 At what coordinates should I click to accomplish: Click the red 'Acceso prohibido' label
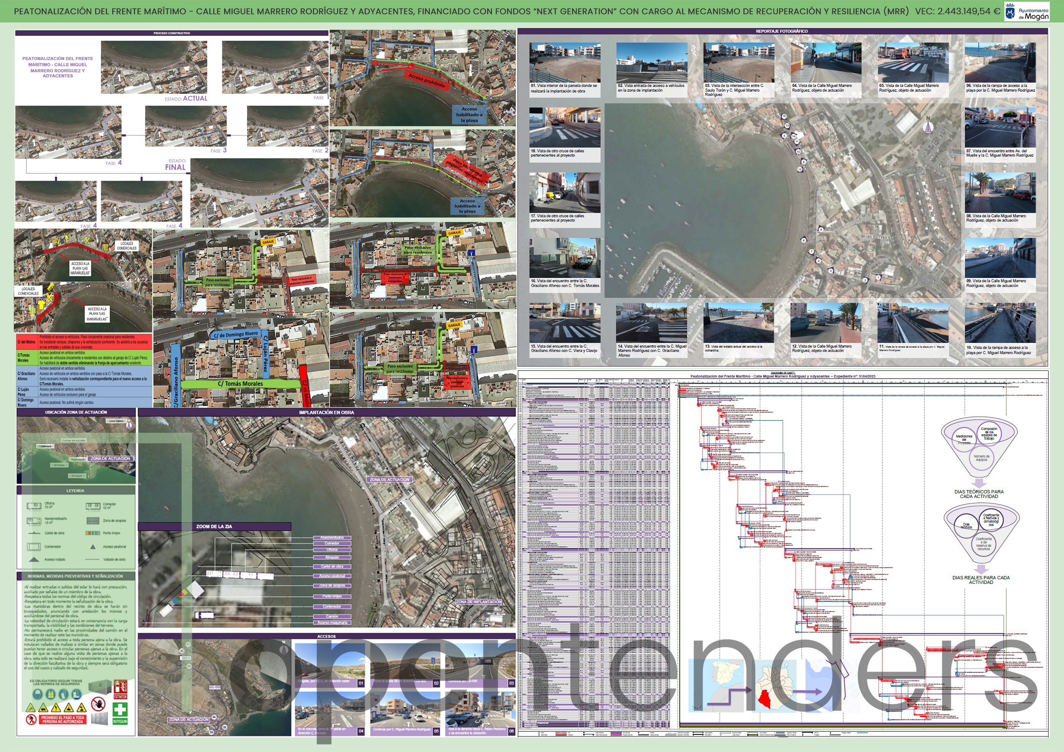pos(427,80)
